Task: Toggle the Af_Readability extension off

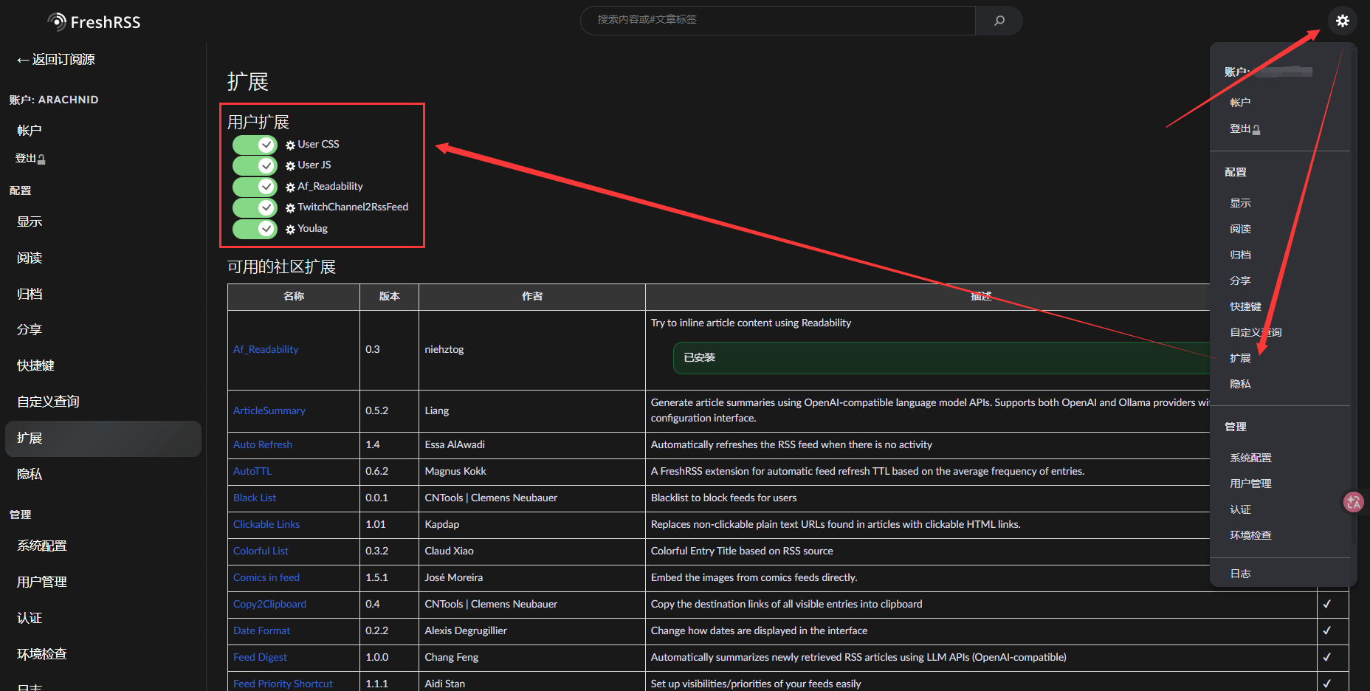Action: click(x=255, y=187)
